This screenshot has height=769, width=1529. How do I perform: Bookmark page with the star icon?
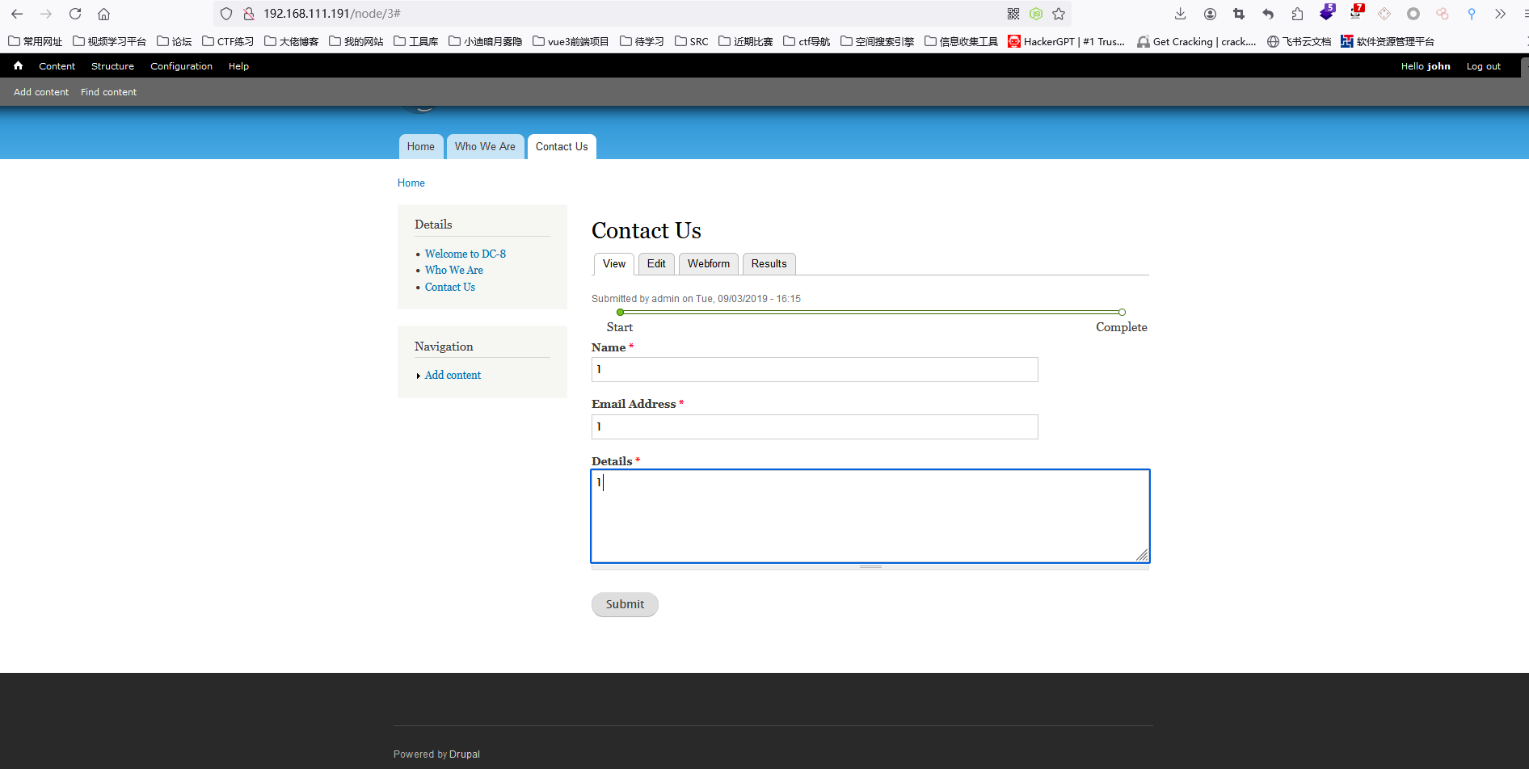1059,14
